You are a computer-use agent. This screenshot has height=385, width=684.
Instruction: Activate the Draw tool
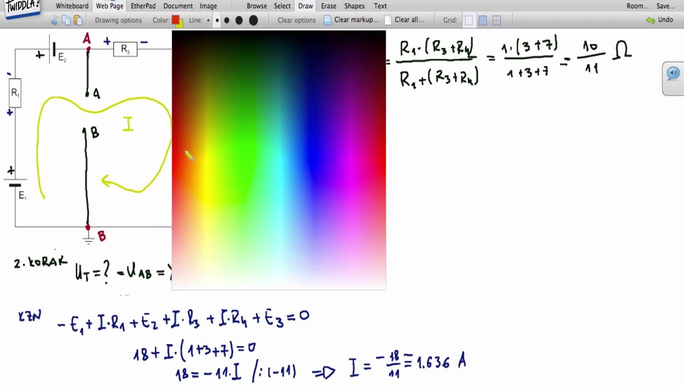(x=306, y=6)
